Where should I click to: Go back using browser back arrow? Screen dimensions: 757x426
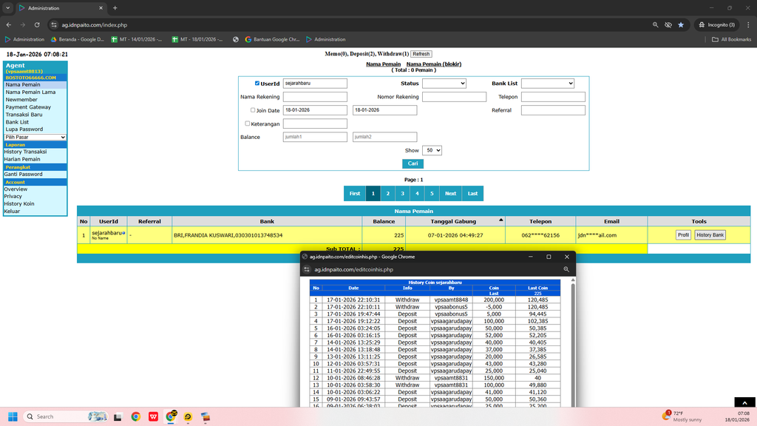click(x=9, y=24)
